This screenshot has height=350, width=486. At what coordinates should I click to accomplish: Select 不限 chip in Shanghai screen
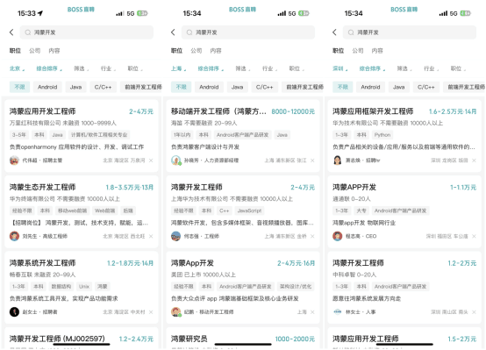(181, 87)
